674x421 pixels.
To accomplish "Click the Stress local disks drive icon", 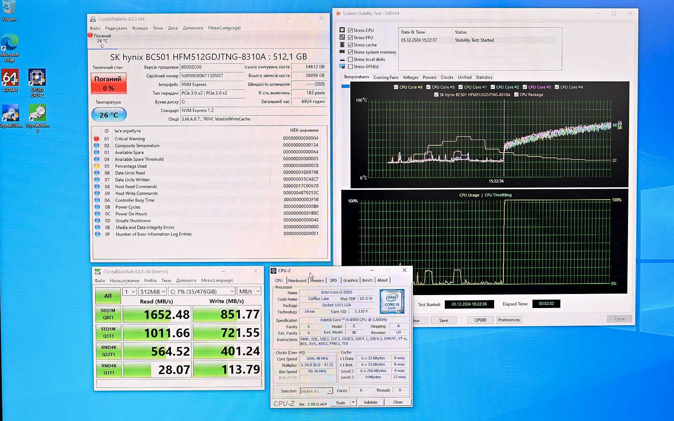I will [x=342, y=59].
